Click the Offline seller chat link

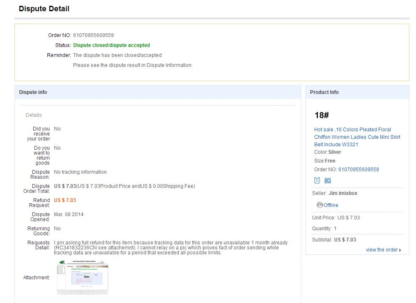331,205
